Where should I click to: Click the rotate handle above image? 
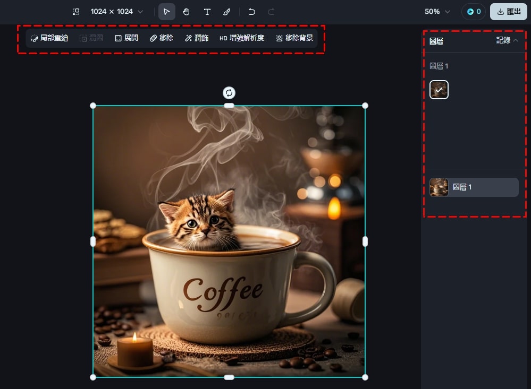click(x=229, y=93)
